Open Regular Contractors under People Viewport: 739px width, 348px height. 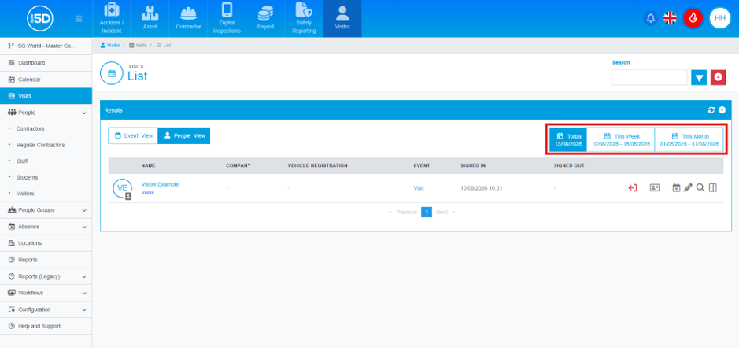(41, 145)
